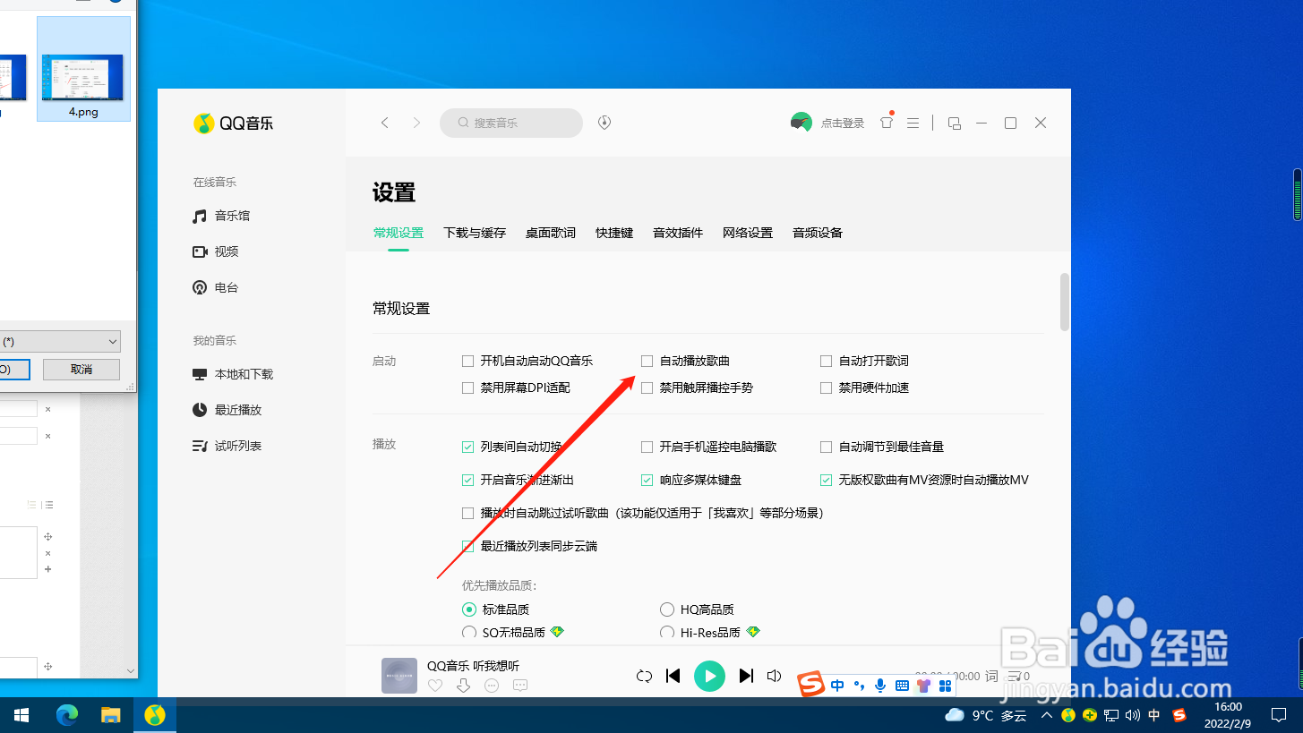The width and height of the screenshot is (1303, 733).
Task: Switch to 常规设置 tab
Action: 399,233
